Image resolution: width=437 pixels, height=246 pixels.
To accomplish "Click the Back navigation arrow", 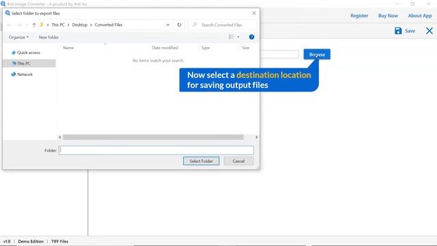I will tap(9, 25).
